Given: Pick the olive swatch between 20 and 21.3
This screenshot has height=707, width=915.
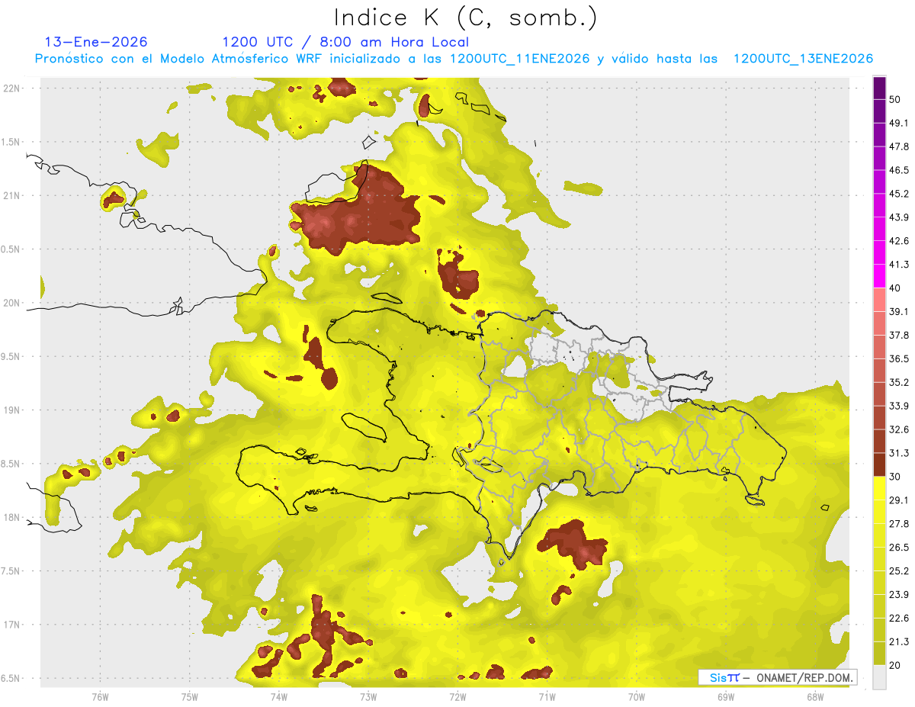Looking at the screenshot, I should (879, 654).
